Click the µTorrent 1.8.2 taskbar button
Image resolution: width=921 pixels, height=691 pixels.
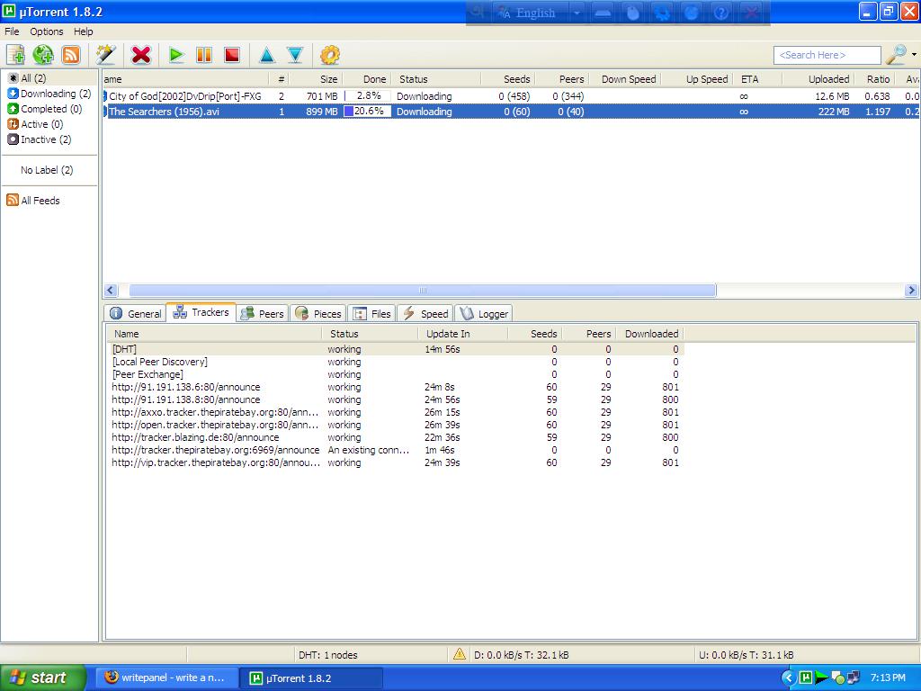point(312,678)
